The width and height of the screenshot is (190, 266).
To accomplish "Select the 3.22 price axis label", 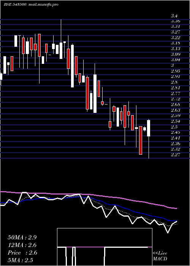I will 176,38.
